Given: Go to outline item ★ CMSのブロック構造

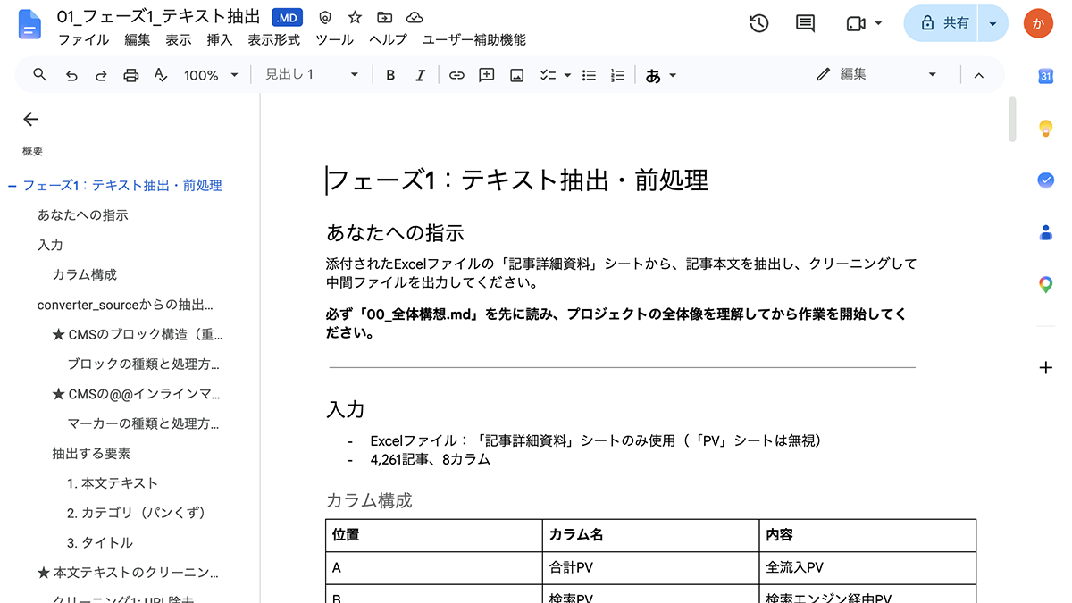Looking at the screenshot, I should 138,334.
